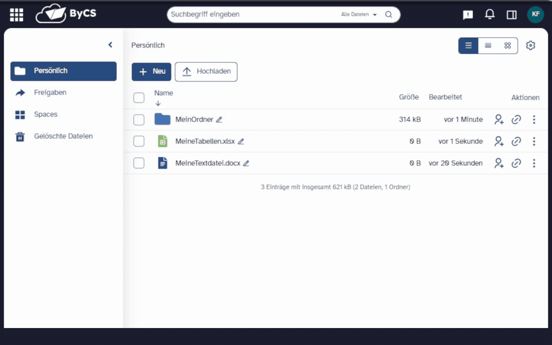The width and height of the screenshot is (552, 345).
Task: Open Freigaben in sidebar
Action: [x=64, y=93]
